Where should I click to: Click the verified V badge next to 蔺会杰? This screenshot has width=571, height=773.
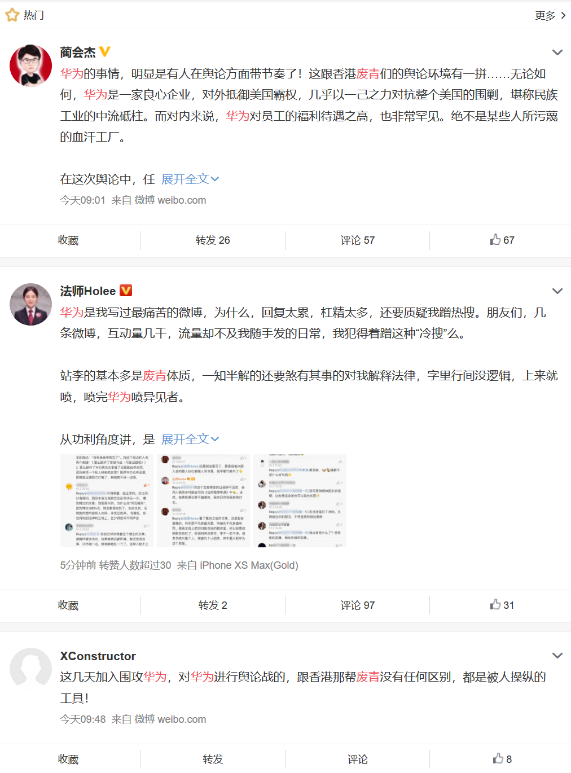[x=105, y=52]
